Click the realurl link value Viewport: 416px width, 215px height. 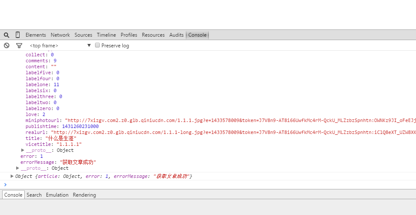coord(234,132)
